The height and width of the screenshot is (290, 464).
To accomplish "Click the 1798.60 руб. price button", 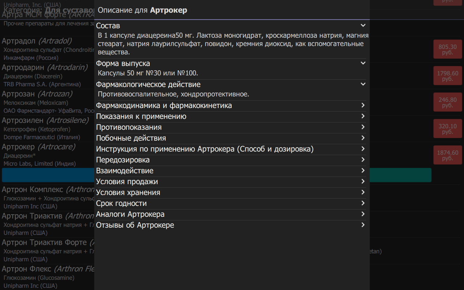I will click(x=448, y=76).
